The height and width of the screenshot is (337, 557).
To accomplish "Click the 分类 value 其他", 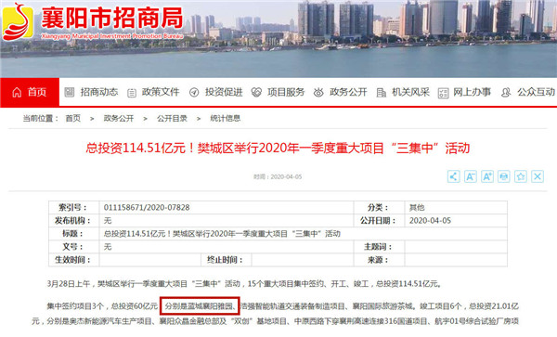I will click(x=417, y=207).
